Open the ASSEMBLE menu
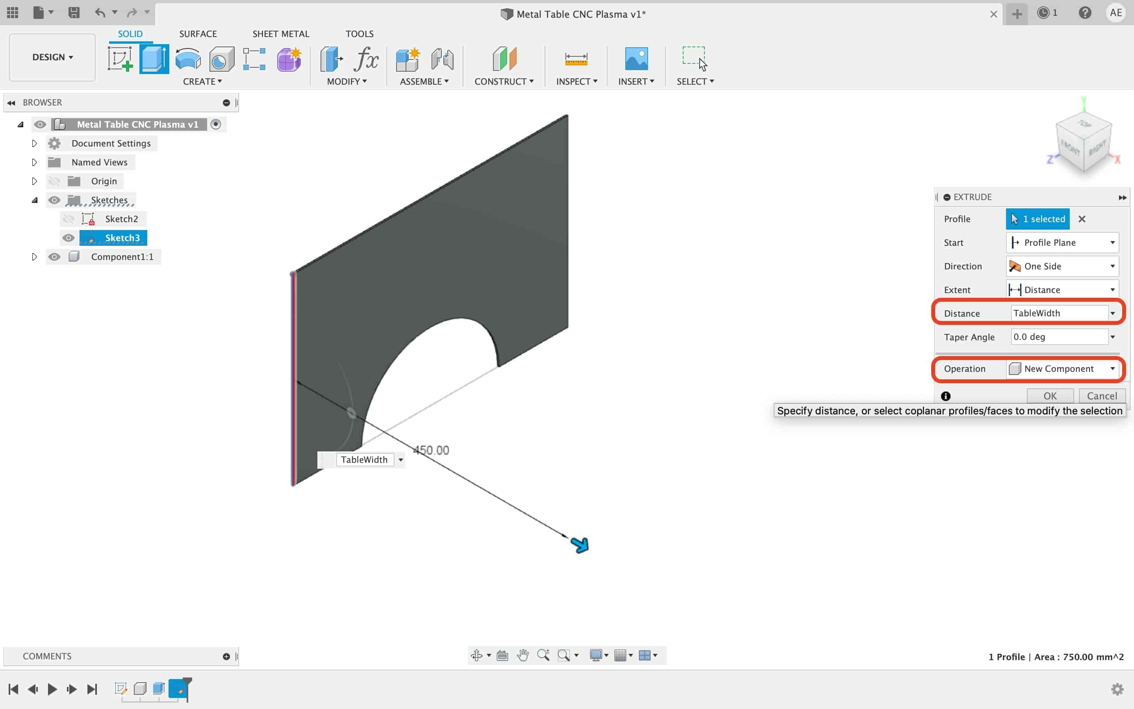 click(424, 82)
